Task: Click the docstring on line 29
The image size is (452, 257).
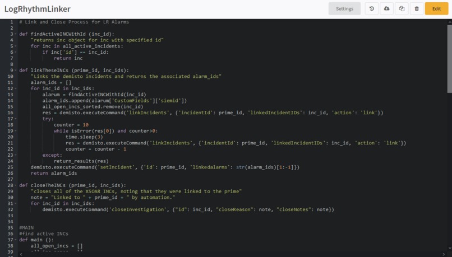Action: [x=136, y=191]
